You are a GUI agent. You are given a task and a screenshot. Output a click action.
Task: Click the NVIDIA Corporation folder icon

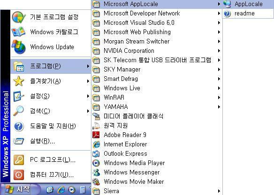coord(96,51)
